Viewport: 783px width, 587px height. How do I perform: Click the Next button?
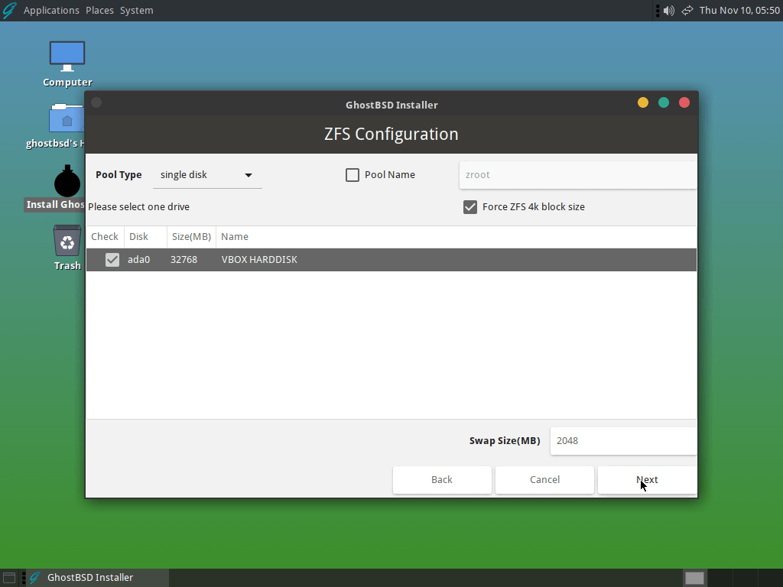coord(647,480)
